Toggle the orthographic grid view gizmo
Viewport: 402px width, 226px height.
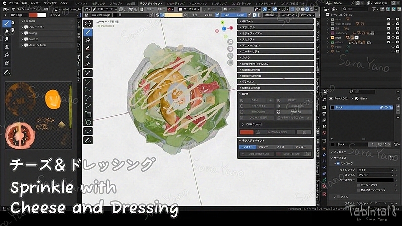230,62
